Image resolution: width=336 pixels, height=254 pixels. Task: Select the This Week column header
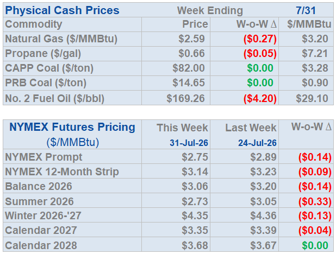182,128
